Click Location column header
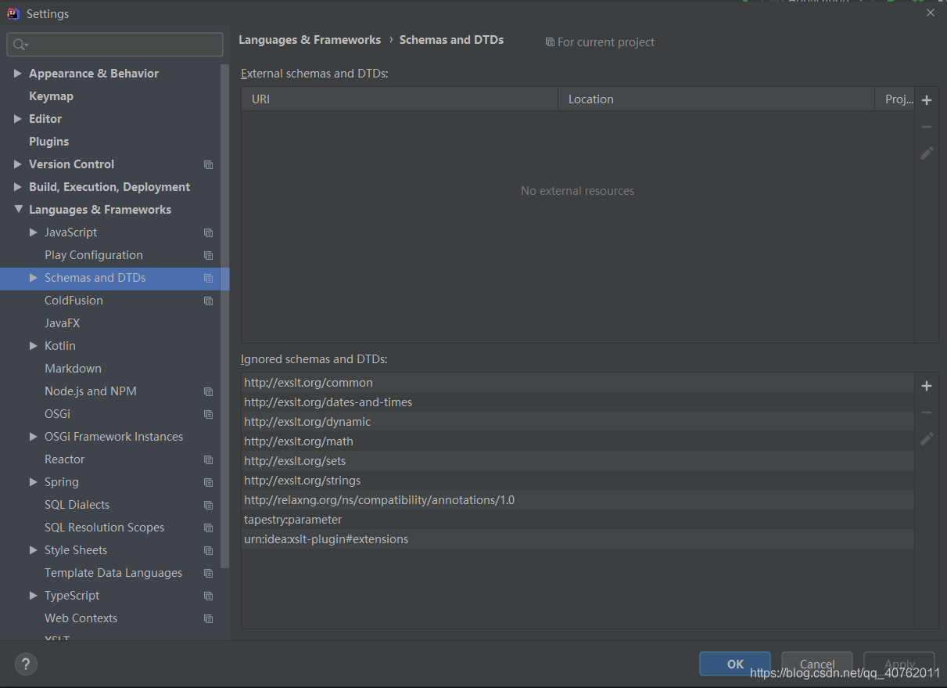This screenshot has height=688, width=947. 716,99
